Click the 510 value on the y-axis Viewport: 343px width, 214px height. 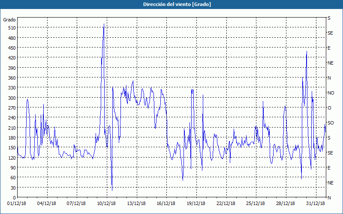12,28
